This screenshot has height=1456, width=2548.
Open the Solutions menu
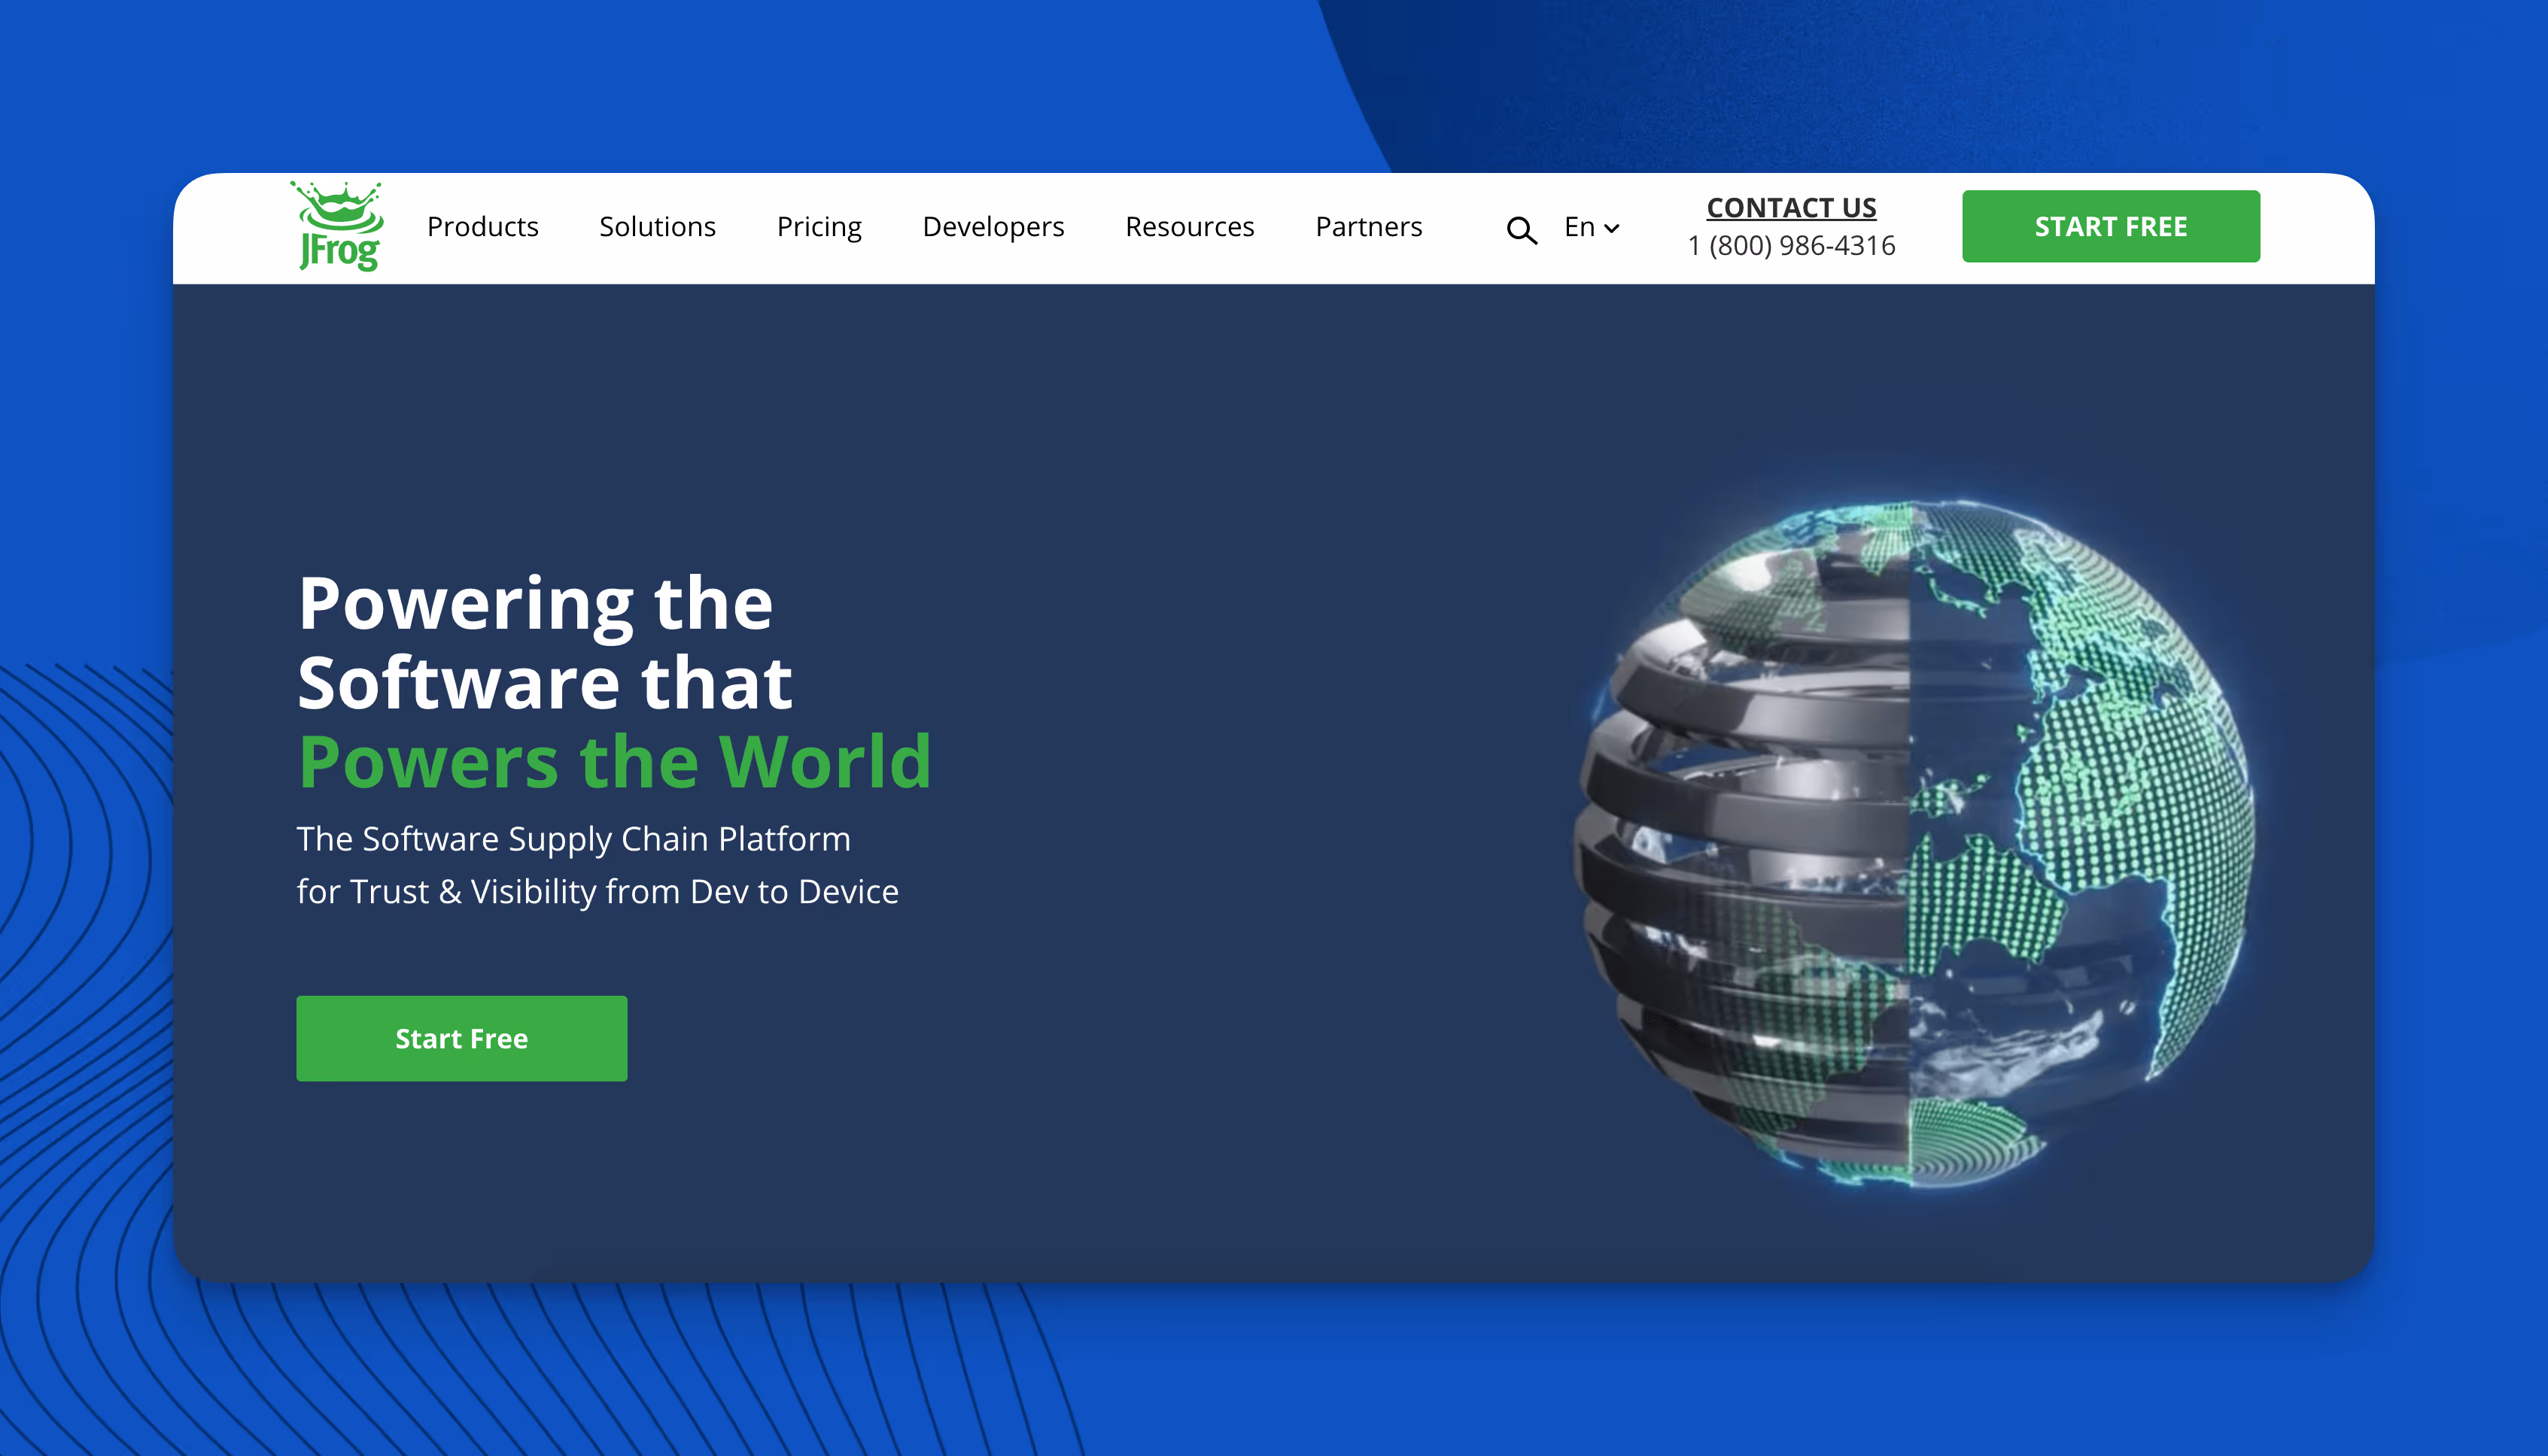(657, 227)
